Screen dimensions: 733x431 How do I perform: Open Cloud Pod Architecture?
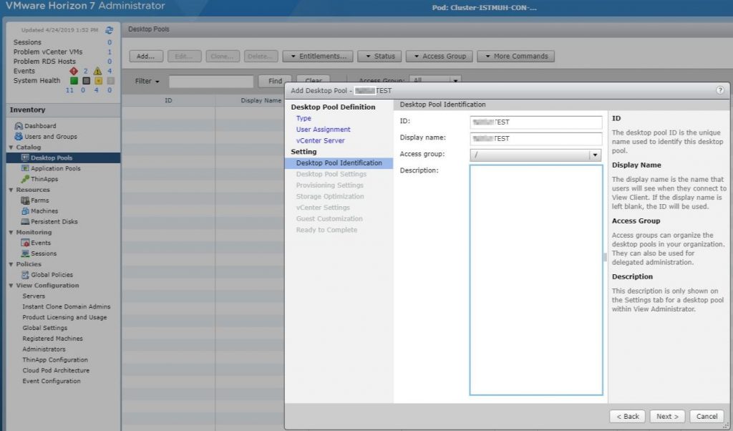[x=56, y=371]
